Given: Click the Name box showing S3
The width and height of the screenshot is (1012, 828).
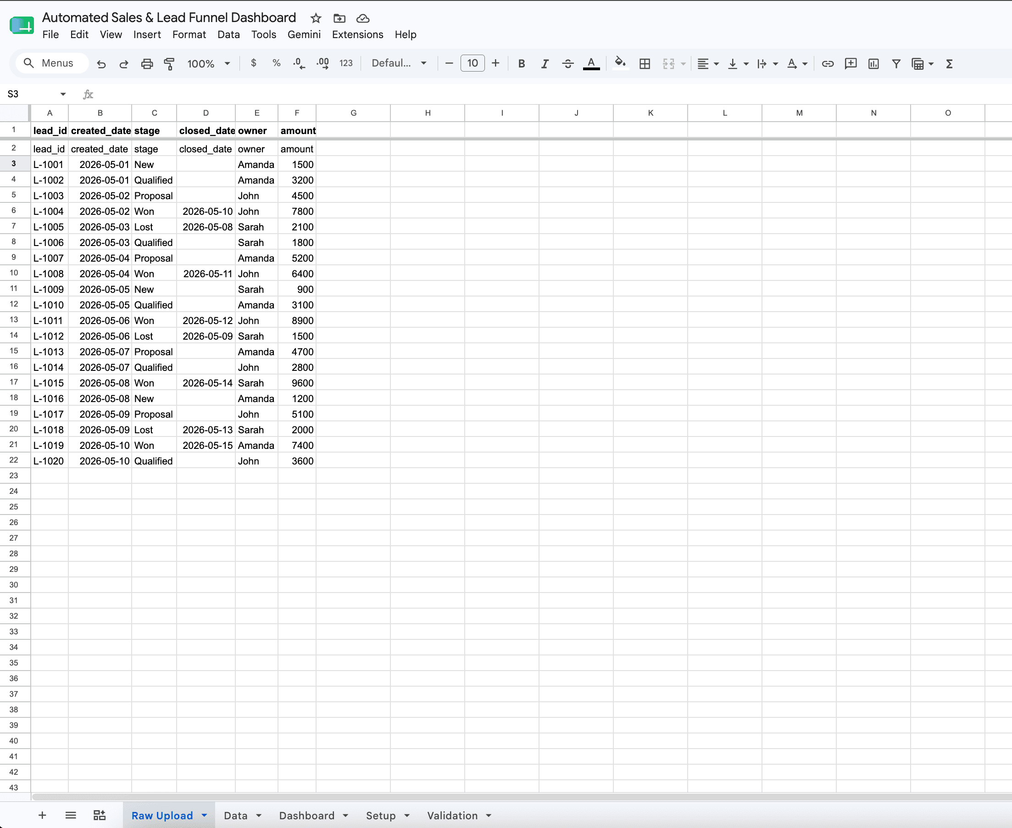Looking at the screenshot, I should click(36, 94).
